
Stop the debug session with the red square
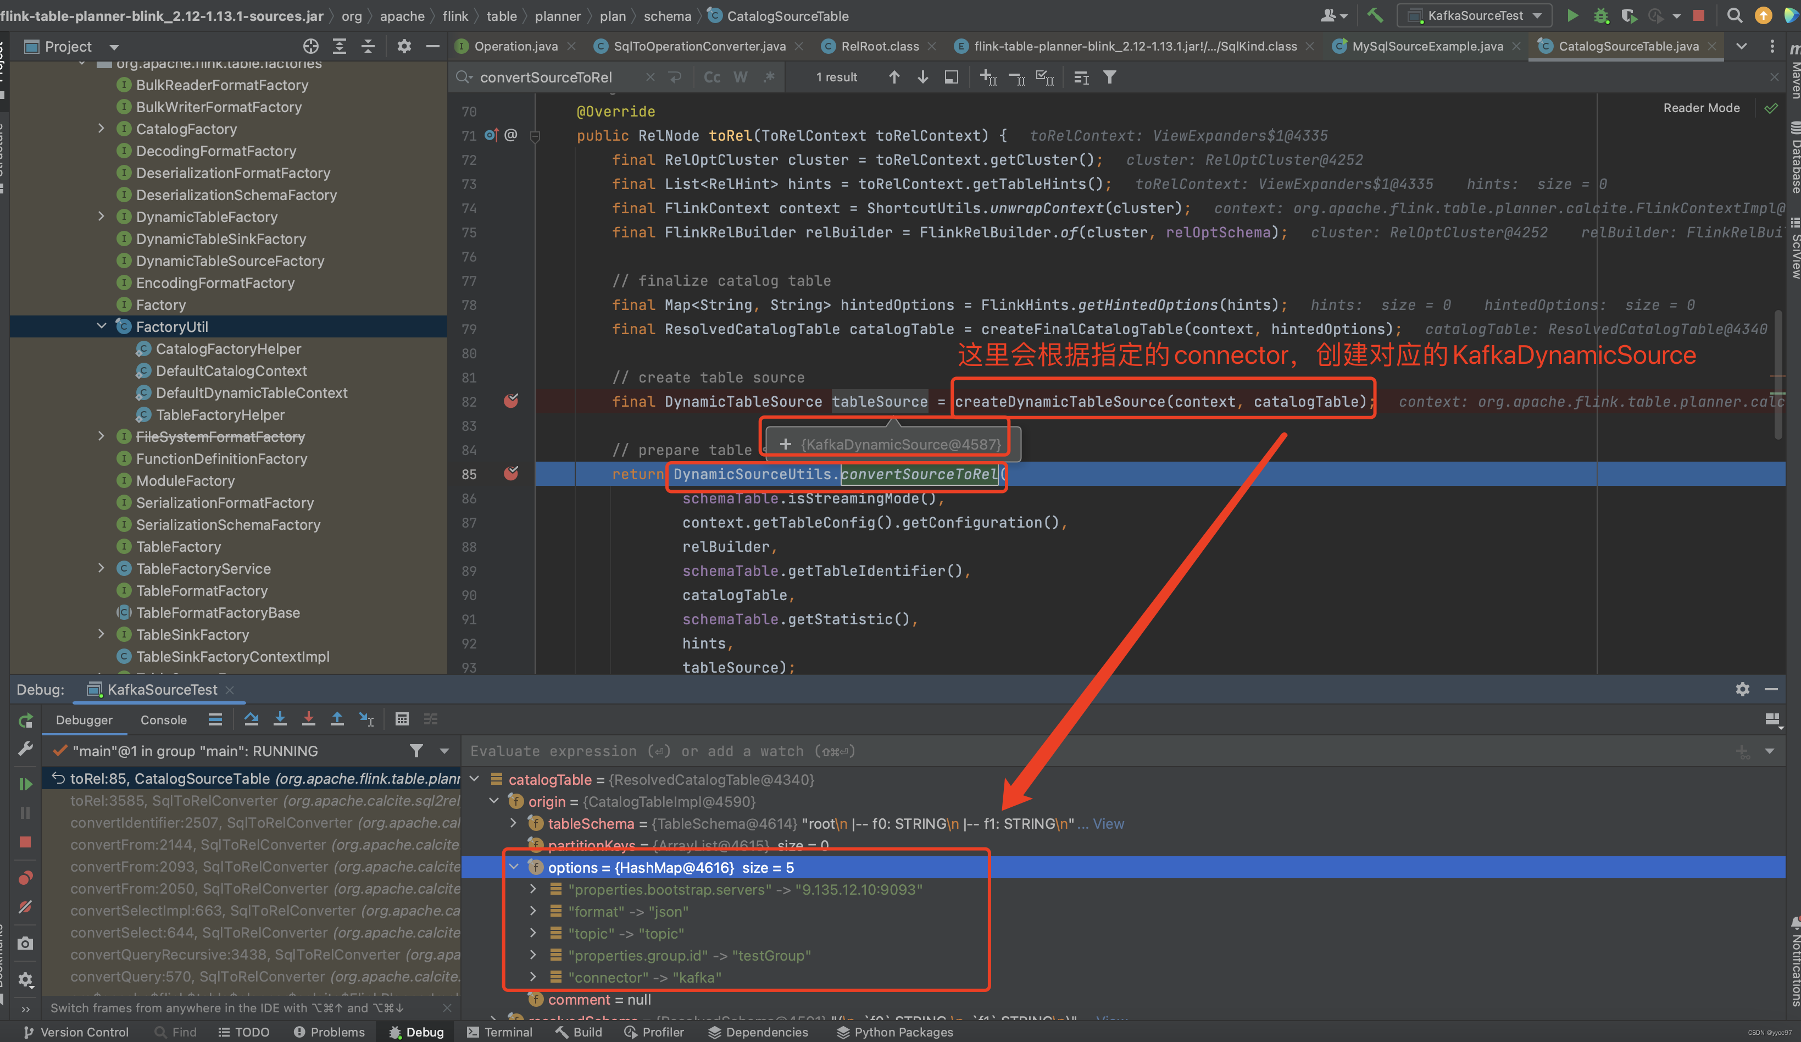25,842
